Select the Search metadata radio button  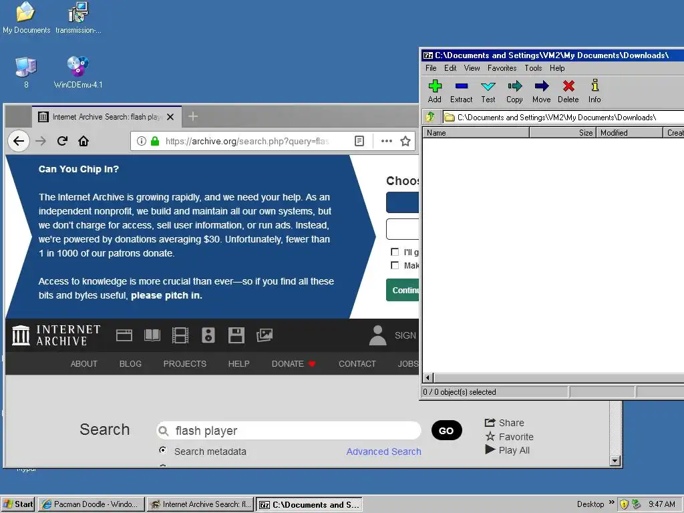pyautogui.click(x=163, y=450)
